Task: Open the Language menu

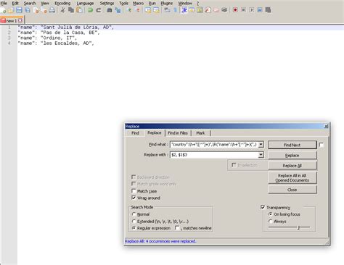Action: [85, 3]
